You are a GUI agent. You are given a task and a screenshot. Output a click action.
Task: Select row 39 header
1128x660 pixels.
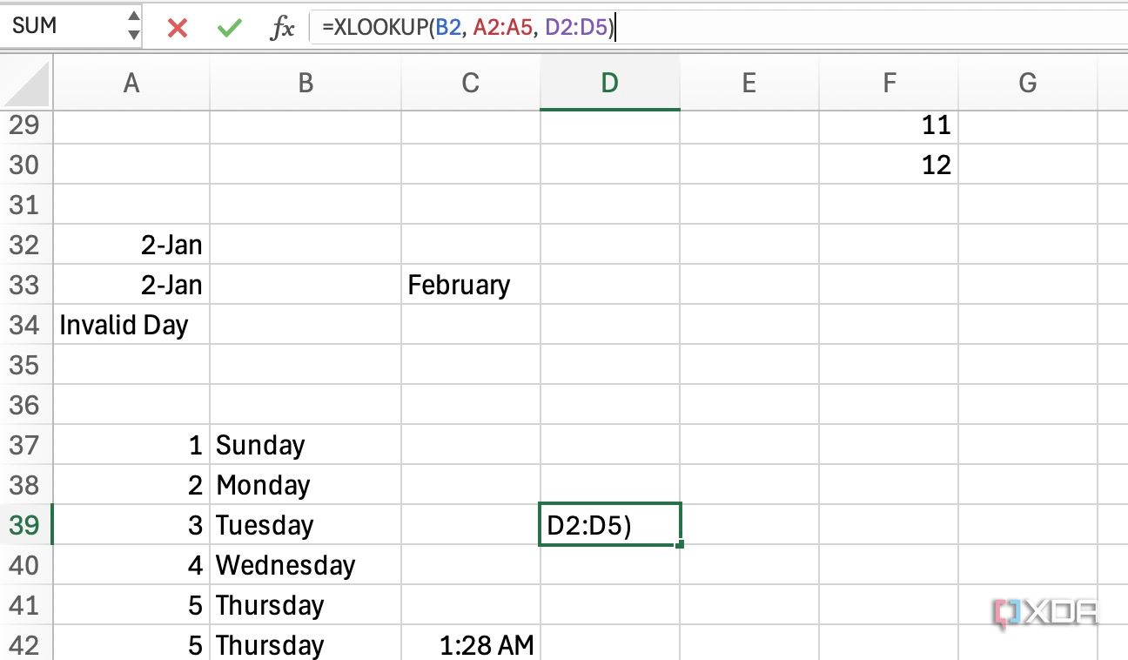pos(26,525)
